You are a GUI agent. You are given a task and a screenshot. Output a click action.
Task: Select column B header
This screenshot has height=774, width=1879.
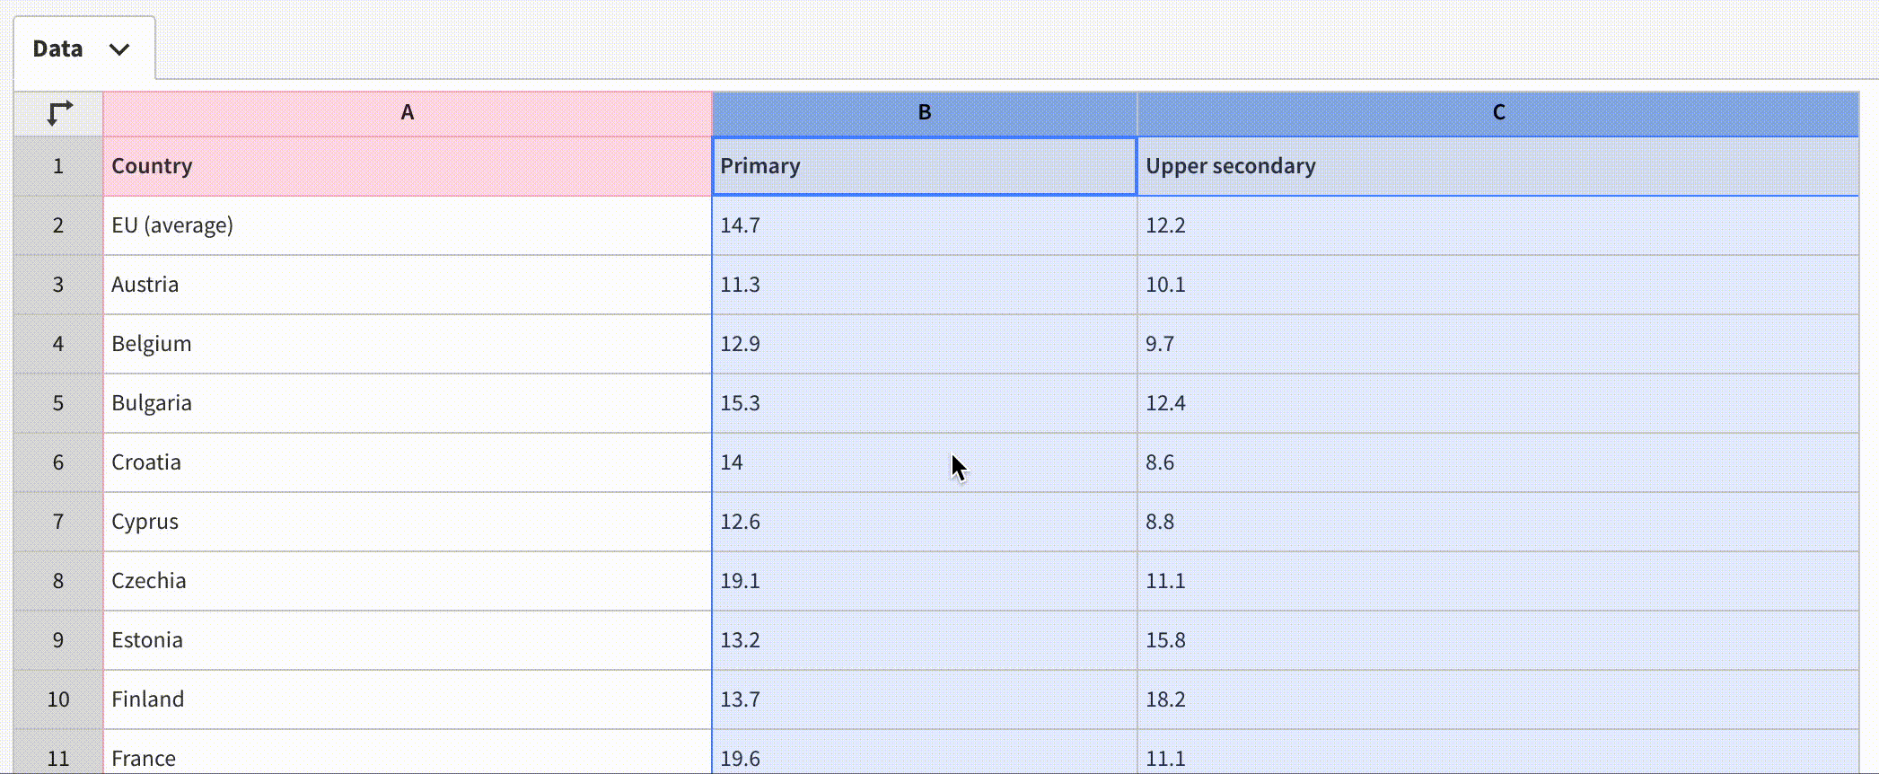pyautogui.click(x=924, y=113)
